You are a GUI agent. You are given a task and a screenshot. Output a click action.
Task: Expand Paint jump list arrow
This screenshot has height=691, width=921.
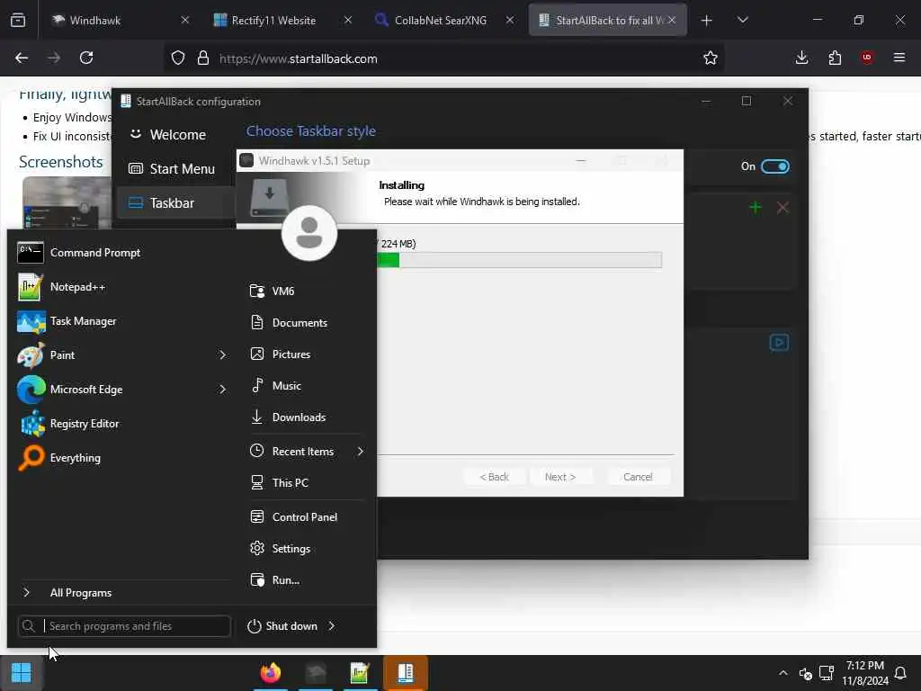pos(222,354)
